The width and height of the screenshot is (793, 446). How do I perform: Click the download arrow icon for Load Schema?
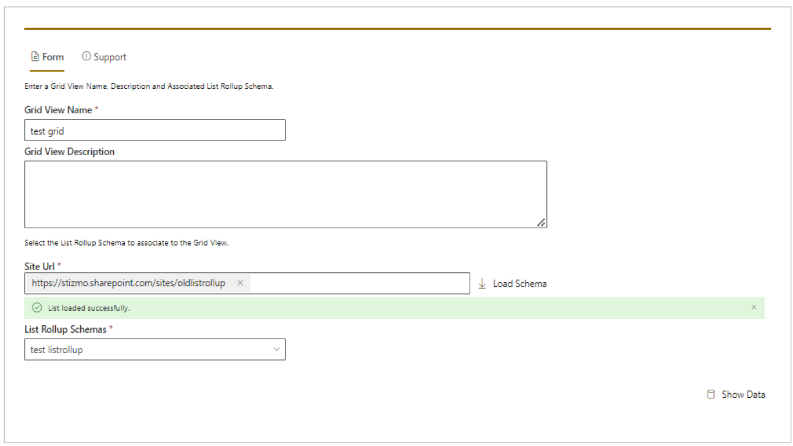click(482, 283)
